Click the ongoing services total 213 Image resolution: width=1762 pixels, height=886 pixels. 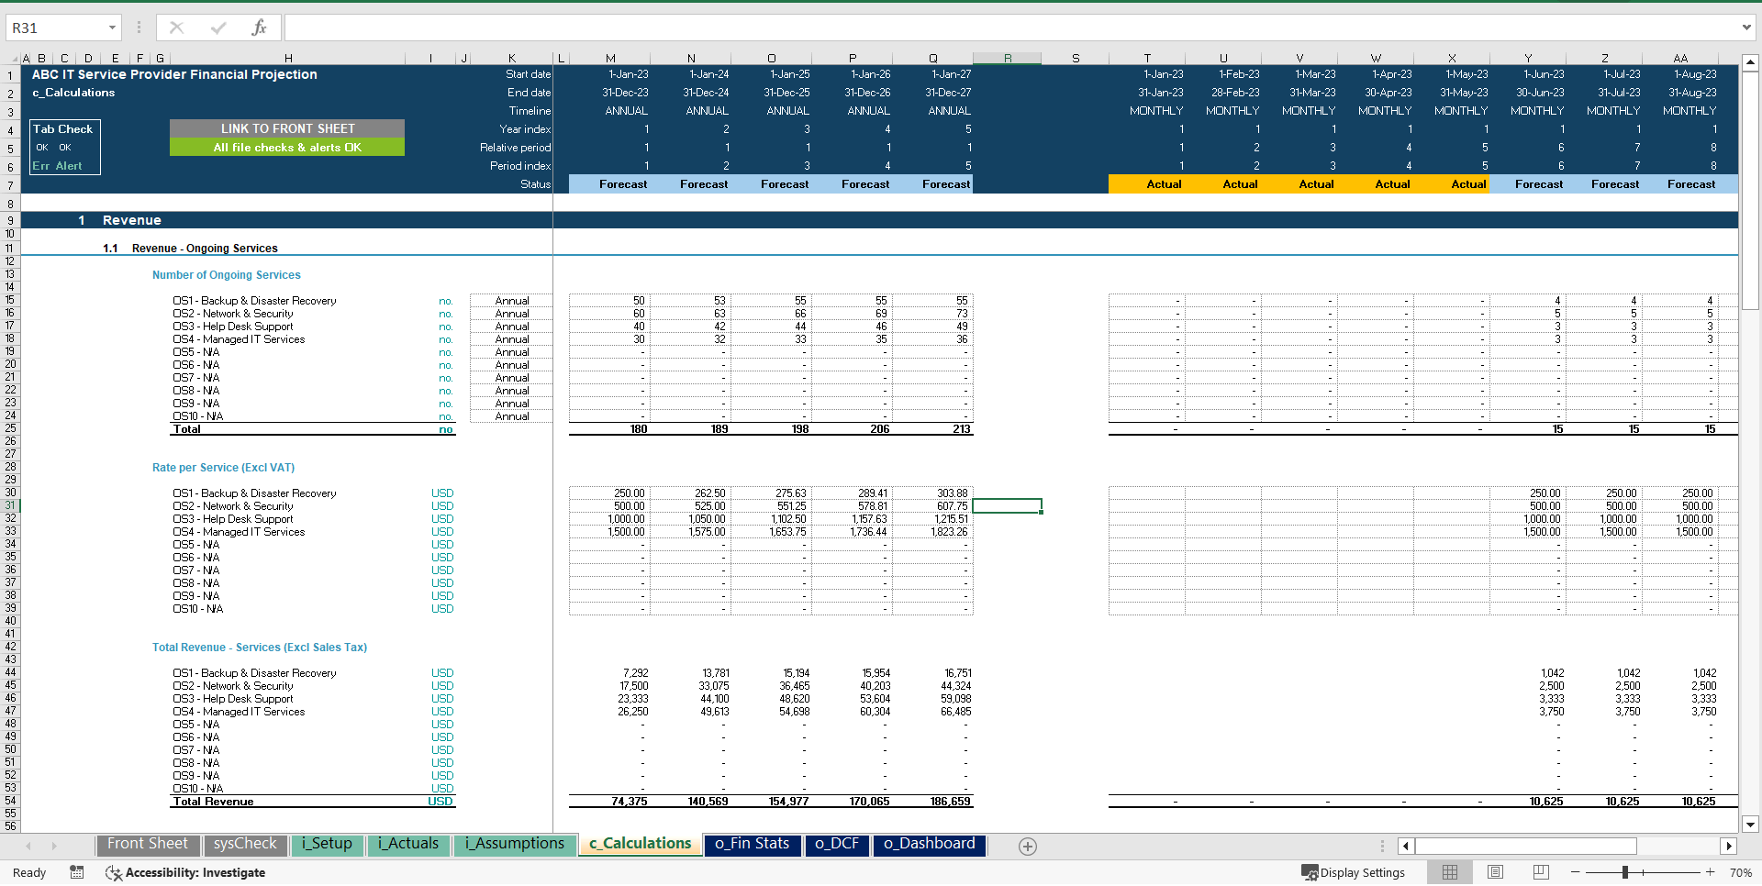961,428
